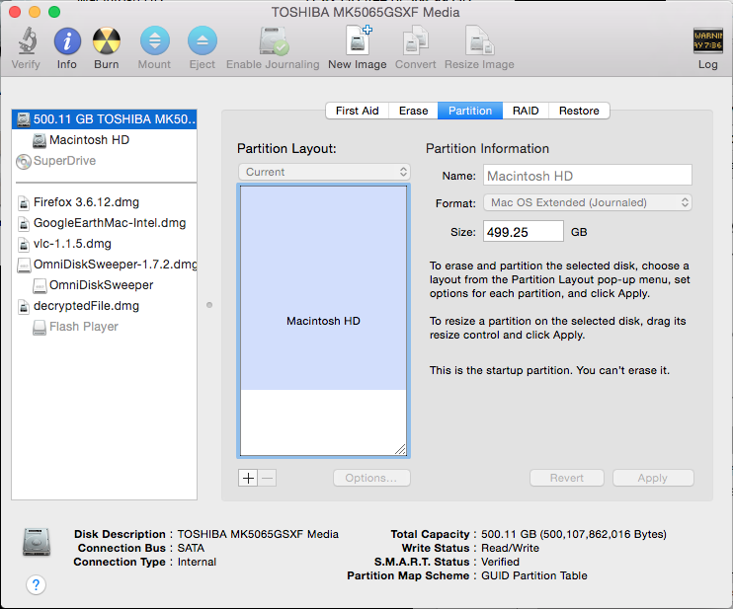Click the Enable Journaling toolbar icon

(273, 41)
